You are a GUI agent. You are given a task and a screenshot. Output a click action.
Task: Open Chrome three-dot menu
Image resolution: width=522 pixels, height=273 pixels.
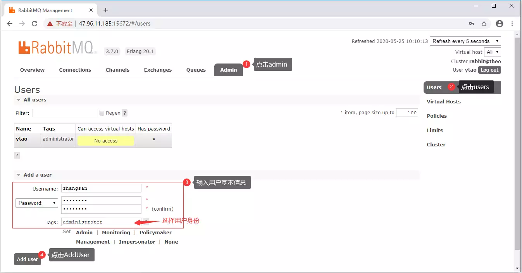(512, 24)
